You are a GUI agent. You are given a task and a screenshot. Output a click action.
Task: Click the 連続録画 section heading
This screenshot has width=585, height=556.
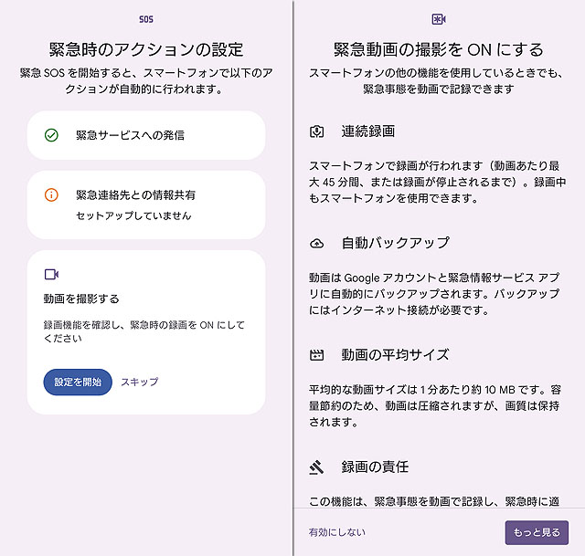(x=367, y=131)
